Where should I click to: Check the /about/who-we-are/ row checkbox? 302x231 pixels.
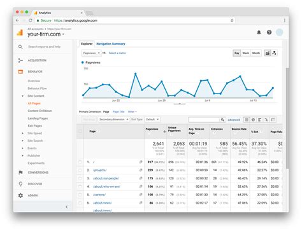tap(80, 186)
